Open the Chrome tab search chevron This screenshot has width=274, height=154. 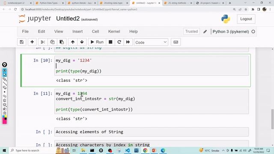(x=245, y=3)
